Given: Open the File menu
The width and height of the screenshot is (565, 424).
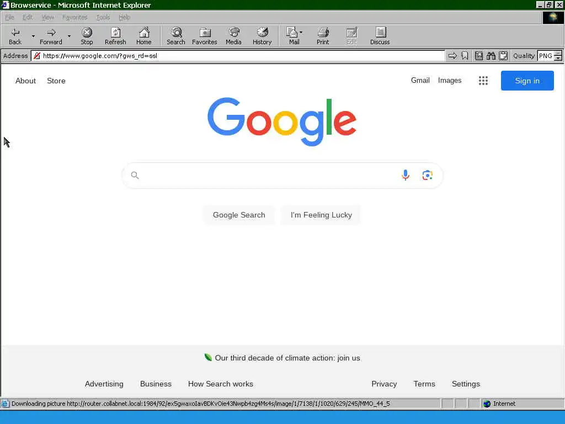Looking at the screenshot, I should click(x=9, y=17).
